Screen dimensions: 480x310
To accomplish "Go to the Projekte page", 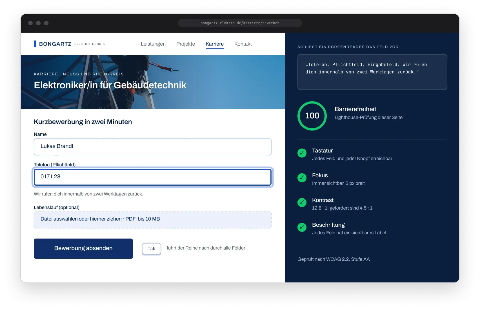I will pyautogui.click(x=186, y=44).
